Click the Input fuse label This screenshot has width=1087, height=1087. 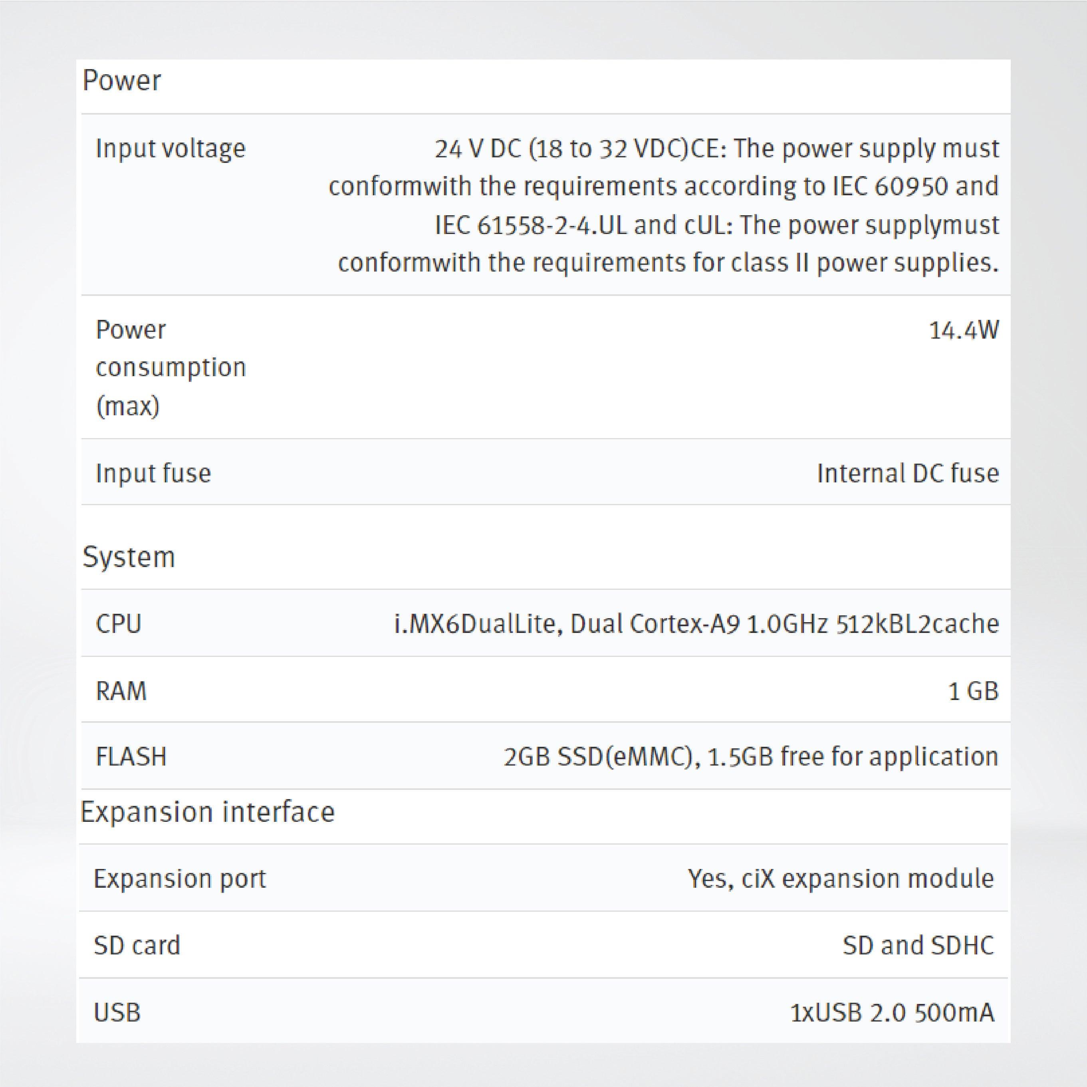(x=153, y=473)
